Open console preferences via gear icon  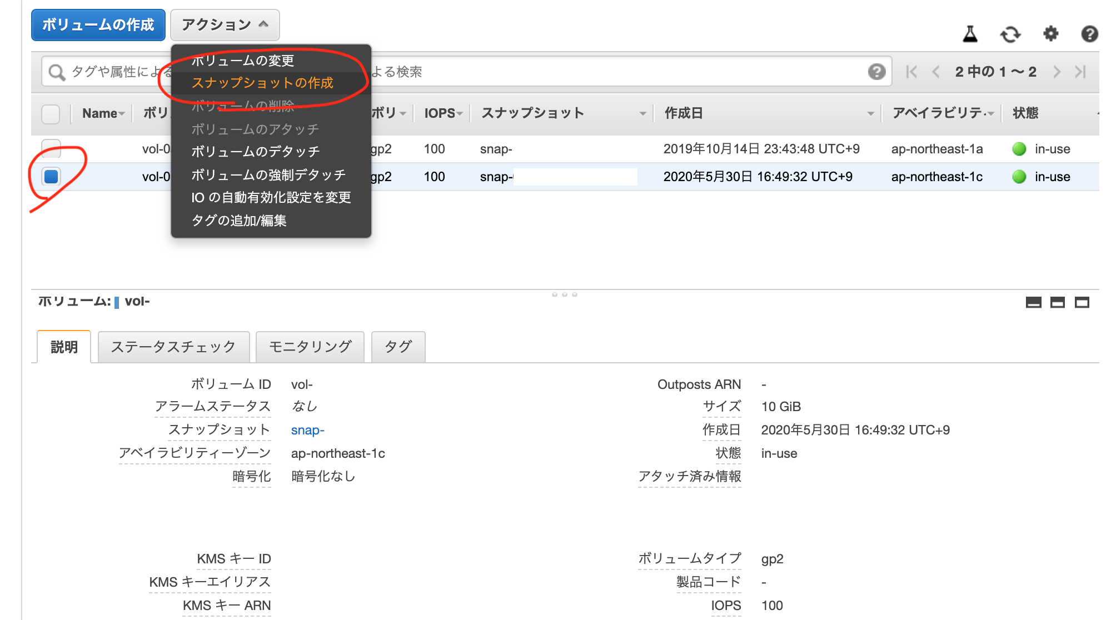[x=1050, y=33]
